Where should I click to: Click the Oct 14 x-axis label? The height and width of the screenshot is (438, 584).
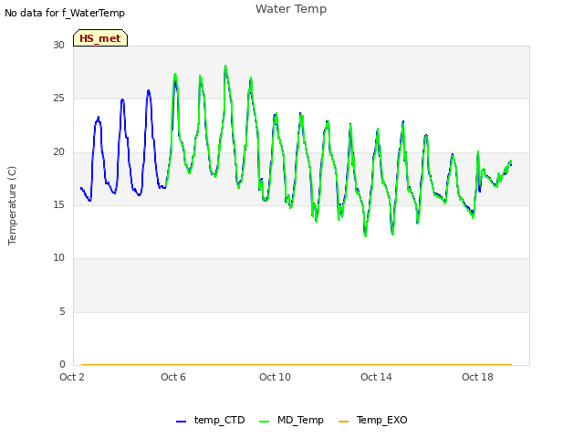pyautogui.click(x=376, y=377)
